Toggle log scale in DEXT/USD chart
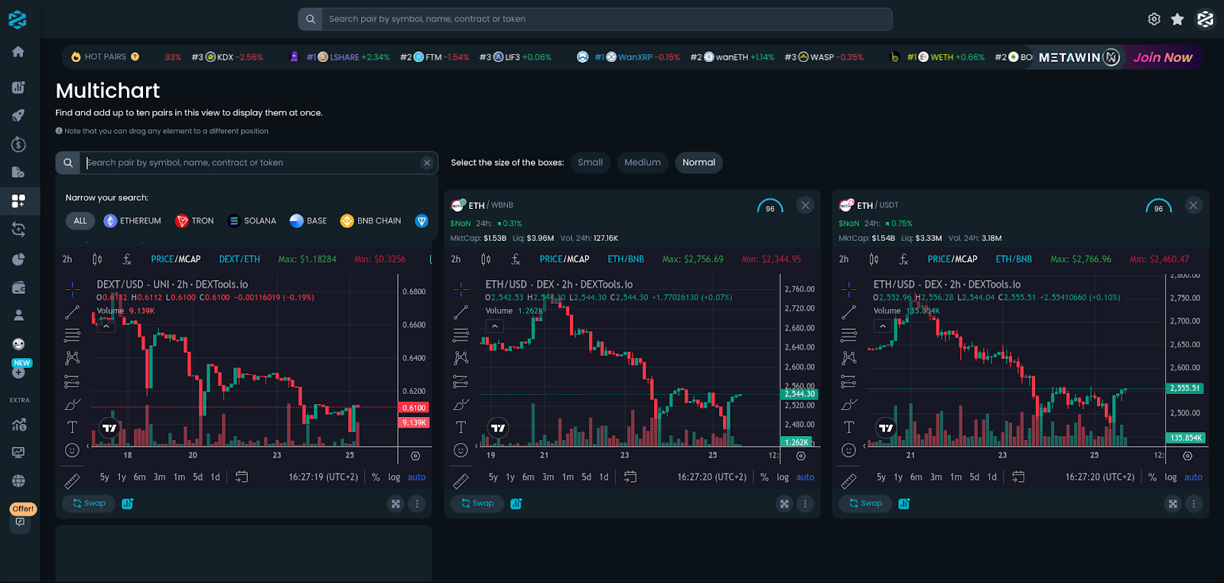Screen dimensions: 1224x583 [x=394, y=477]
